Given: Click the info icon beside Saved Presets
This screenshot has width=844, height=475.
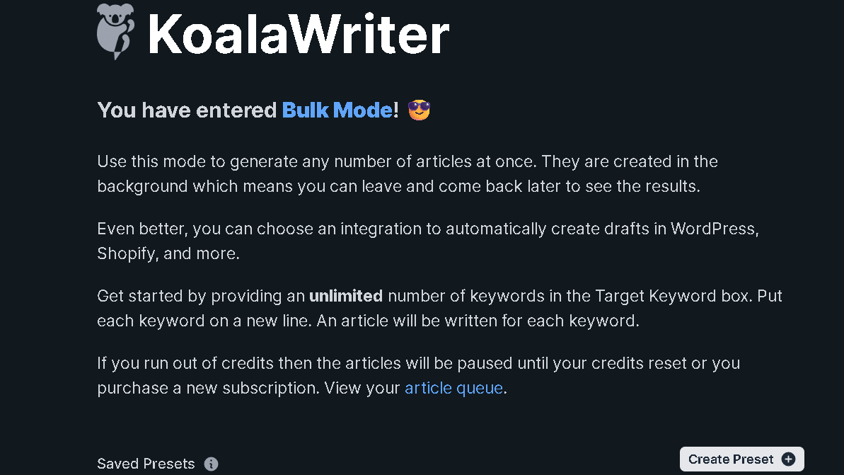Looking at the screenshot, I should 211,464.
